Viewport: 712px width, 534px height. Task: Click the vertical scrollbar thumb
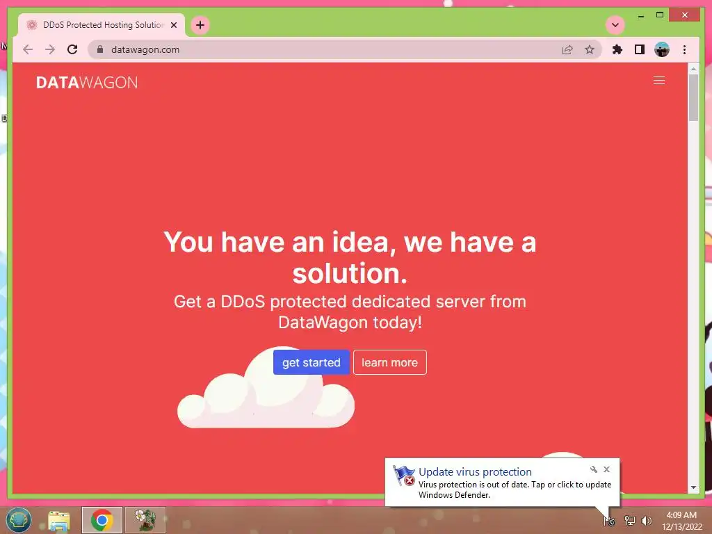693,97
